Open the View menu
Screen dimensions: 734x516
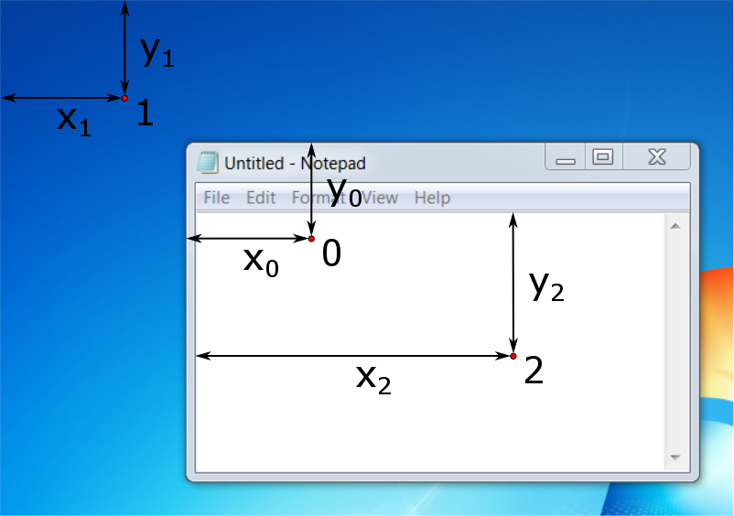point(382,198)
